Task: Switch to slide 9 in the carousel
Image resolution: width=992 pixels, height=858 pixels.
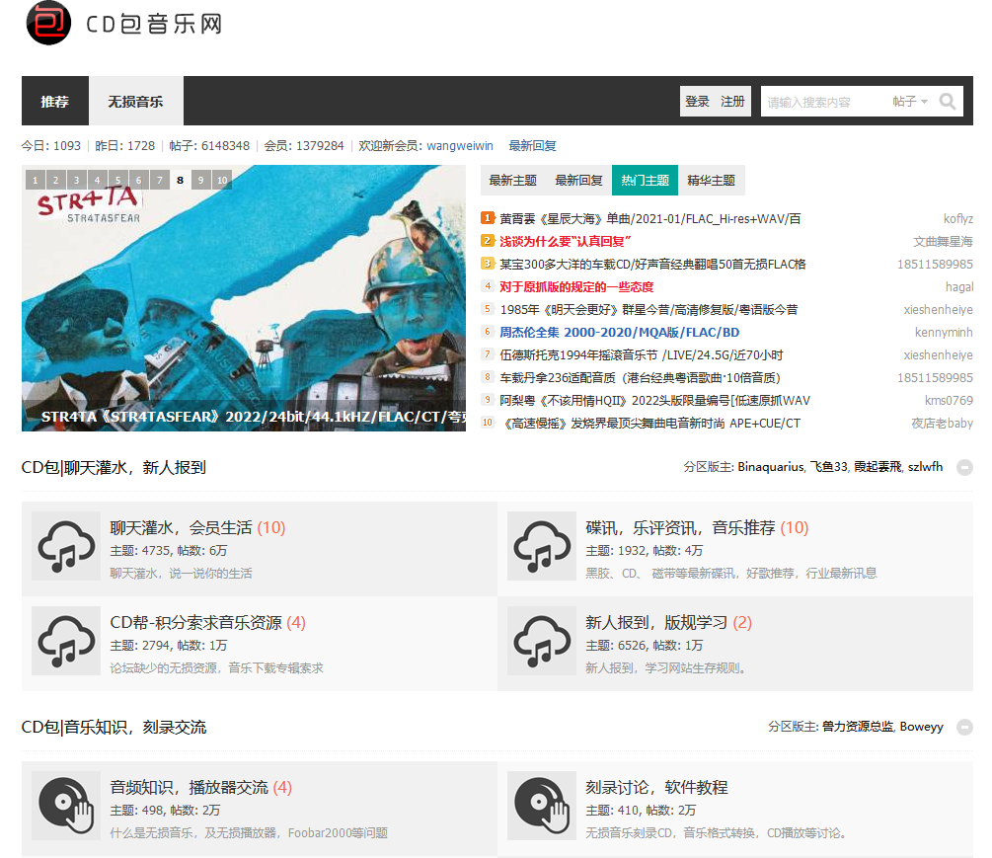Action: click(200, 180)
